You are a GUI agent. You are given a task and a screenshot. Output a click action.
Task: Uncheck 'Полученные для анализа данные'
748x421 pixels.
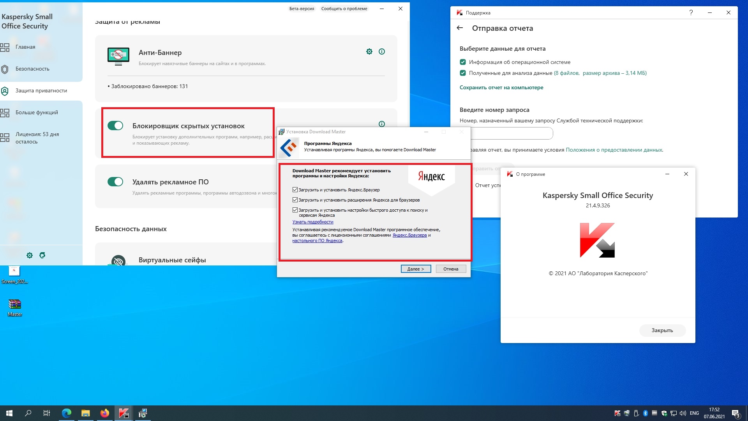point(463,73)
